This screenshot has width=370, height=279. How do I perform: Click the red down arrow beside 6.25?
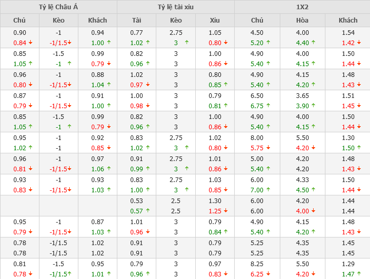(269, 274)
